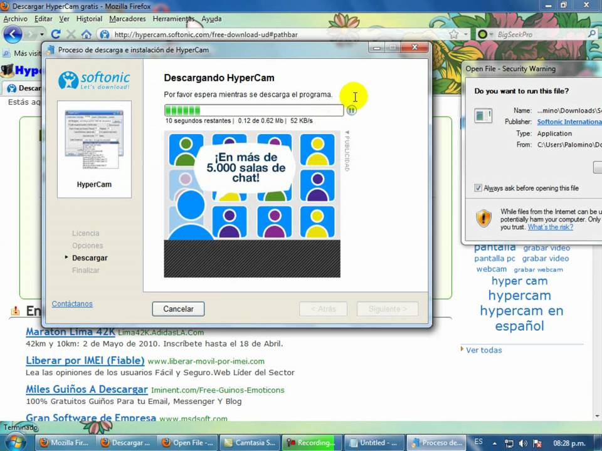Click the Cancelar button in installer
This screenshot has height=451, width=602.
178,309
